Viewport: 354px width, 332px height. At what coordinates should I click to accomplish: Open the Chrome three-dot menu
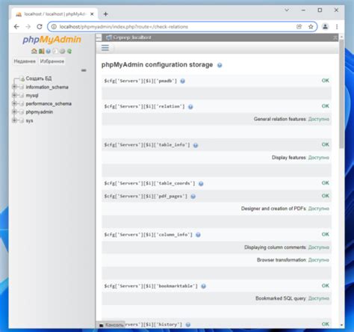coord(337,27)
